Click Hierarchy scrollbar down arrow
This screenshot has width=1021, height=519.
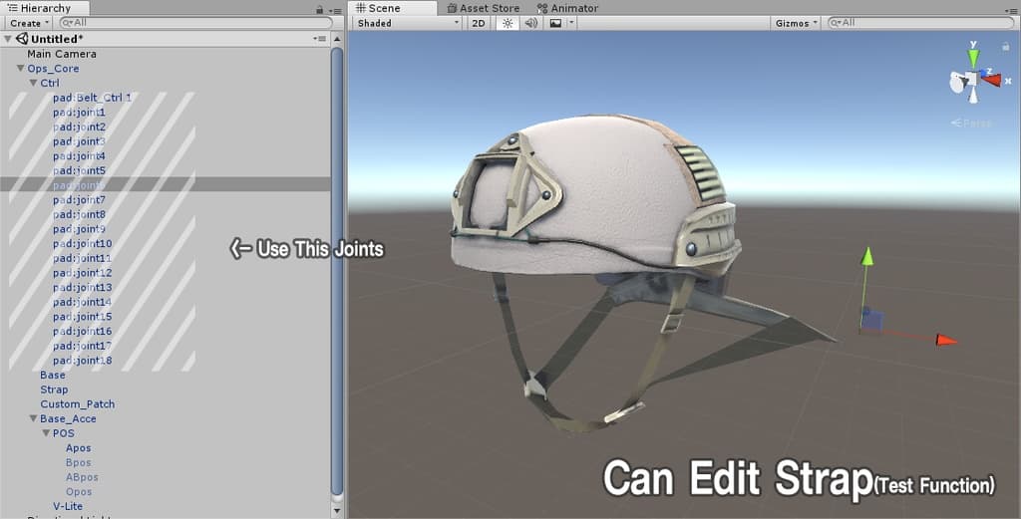[x=337, y=511]
